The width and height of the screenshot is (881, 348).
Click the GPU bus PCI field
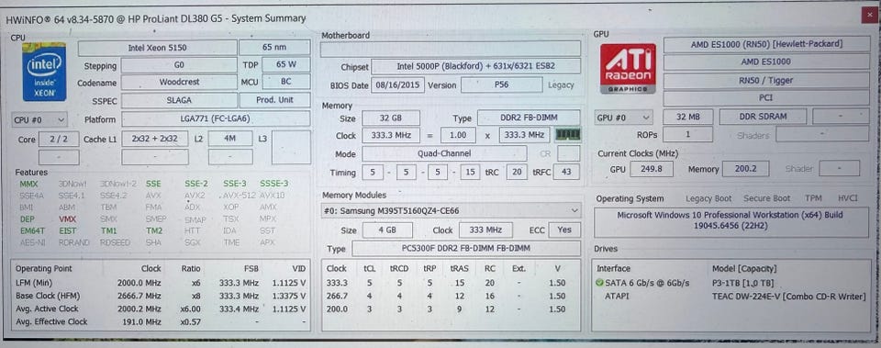766,98
